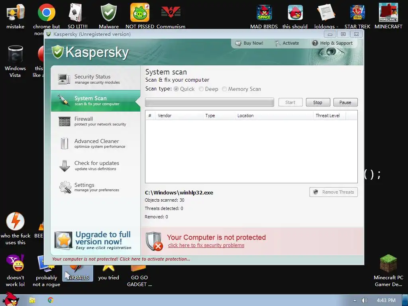Click the 'Threats detected: 0' text
Screen dimensions: 408x306
click(x=164, y=208)
